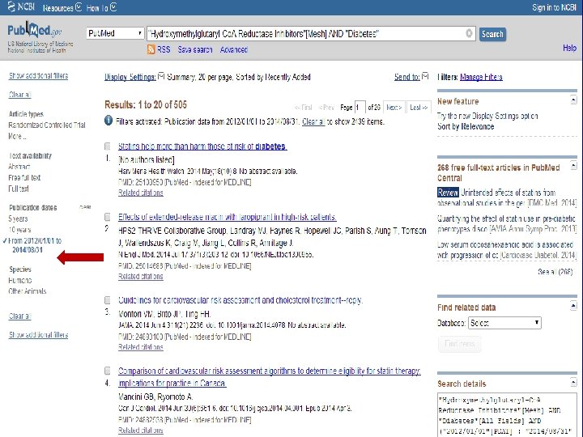Clear the publication dates filter
Screen dimensions: 583x437
tap(85, 207)
